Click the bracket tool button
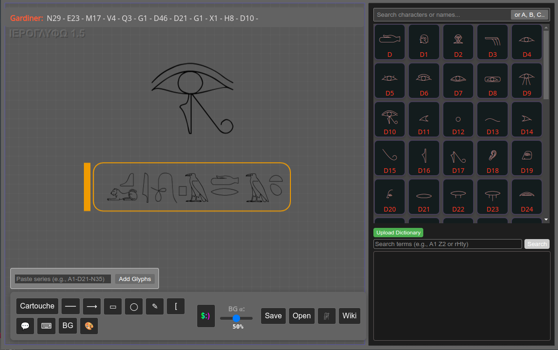558x350 pixels. point(176,306)
